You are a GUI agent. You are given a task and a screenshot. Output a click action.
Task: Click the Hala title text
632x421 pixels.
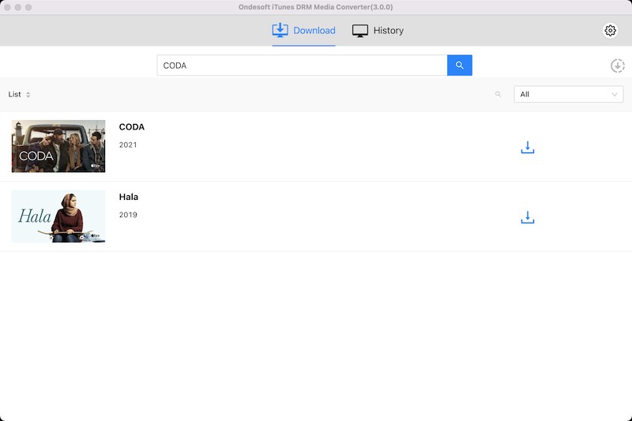[128, 197]
